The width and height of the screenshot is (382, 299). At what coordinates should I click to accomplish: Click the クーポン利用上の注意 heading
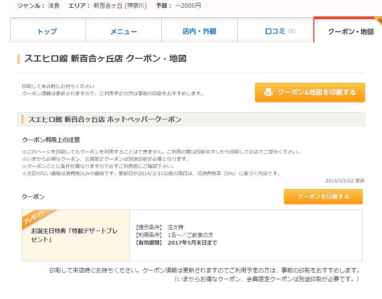pyautogui.click(x=51, y=140)
